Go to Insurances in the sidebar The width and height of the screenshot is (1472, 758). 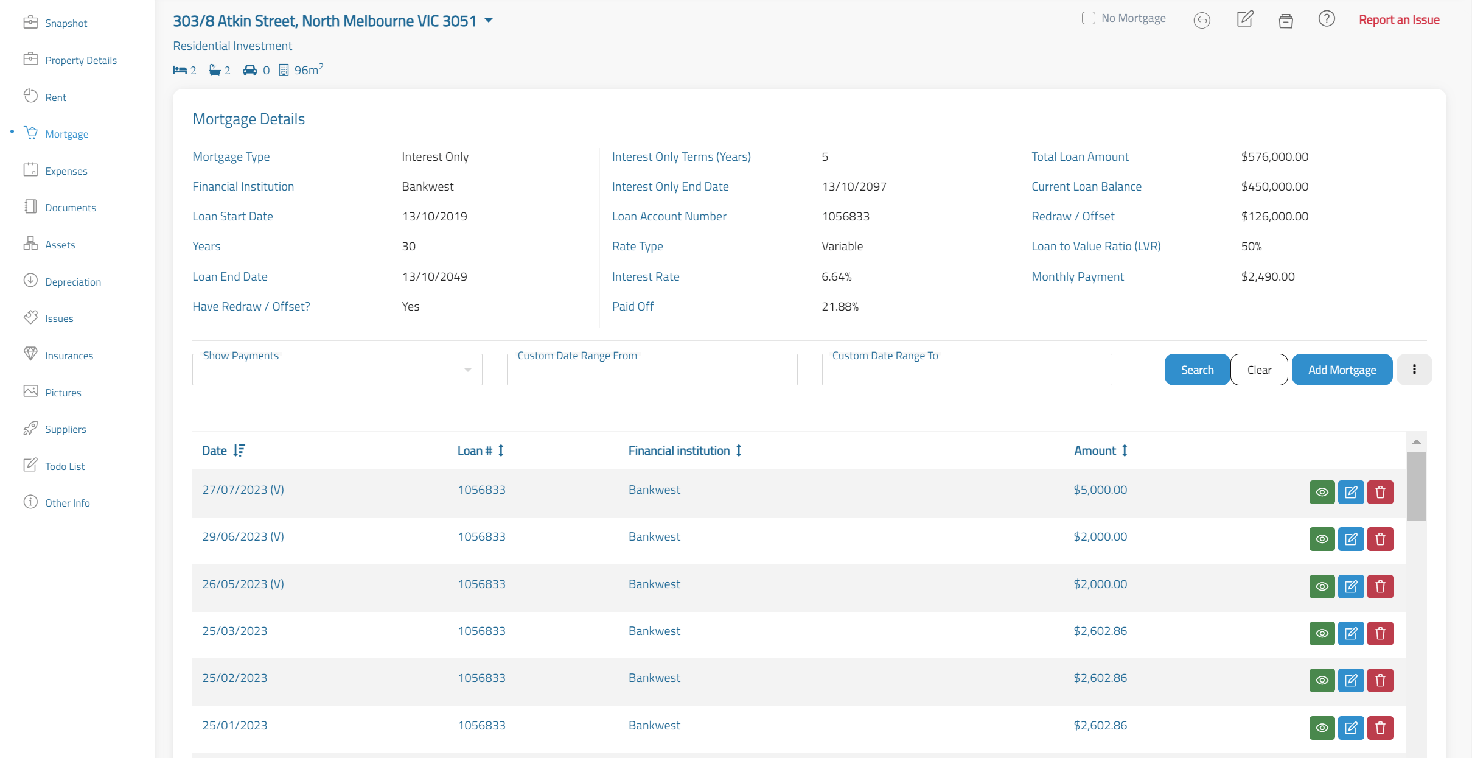(x=69, y=356)
